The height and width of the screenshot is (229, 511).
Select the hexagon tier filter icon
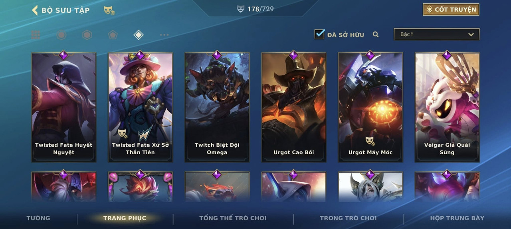tap(87, 35)
